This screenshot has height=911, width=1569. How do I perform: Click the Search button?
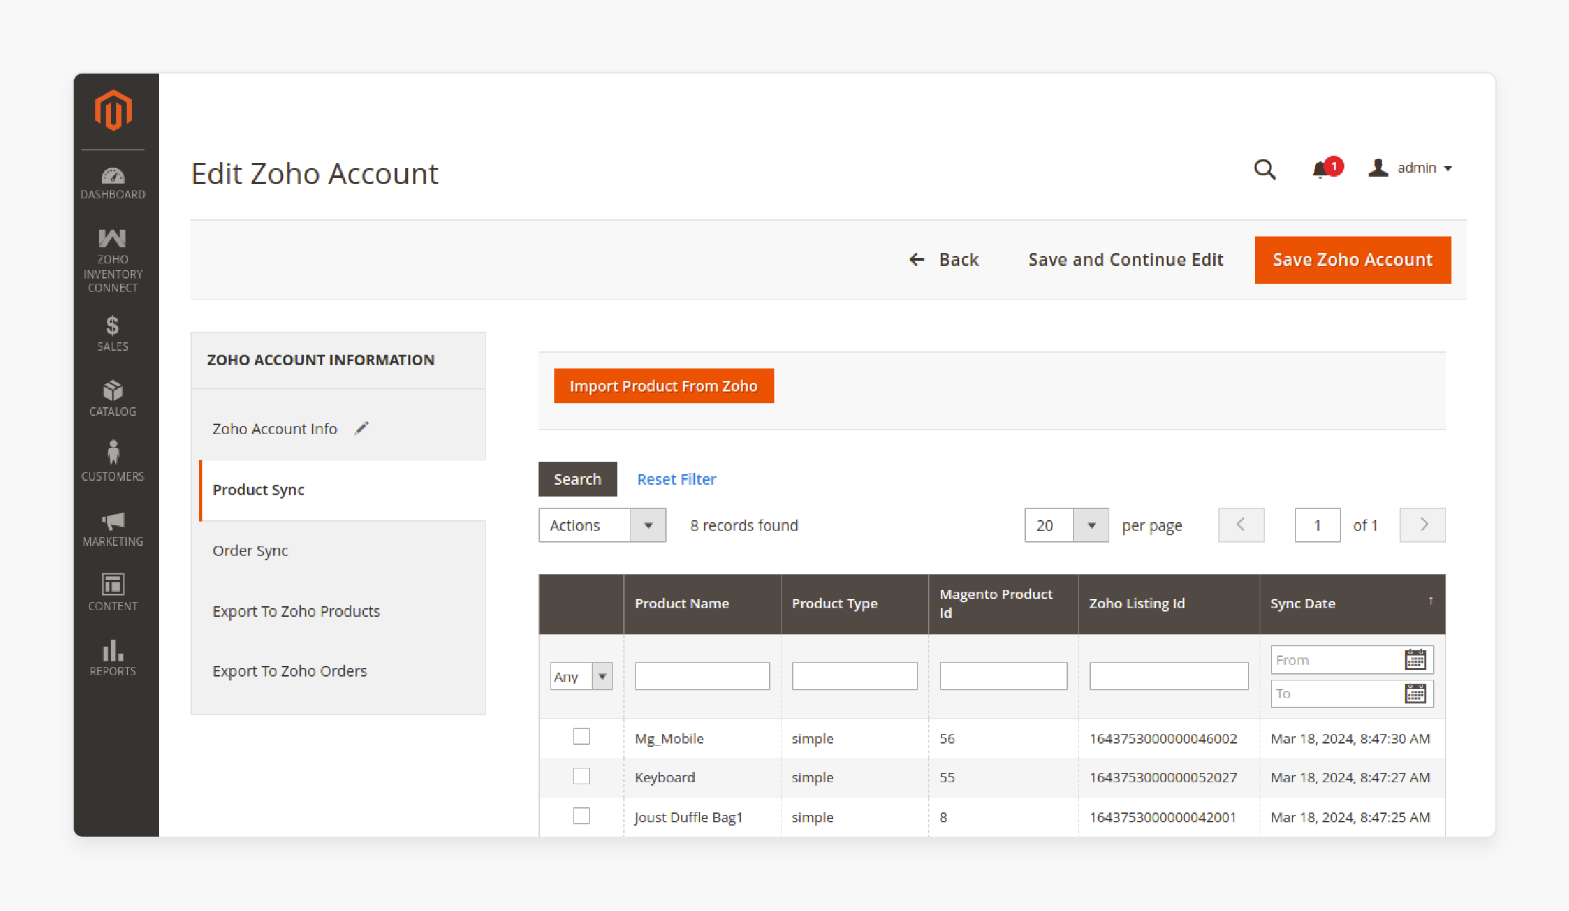click(577, 479)
